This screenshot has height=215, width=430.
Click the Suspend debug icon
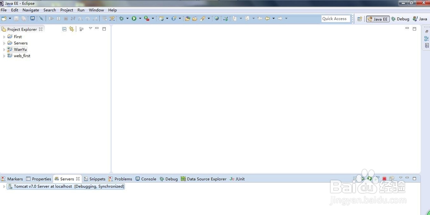coord(58,18)
